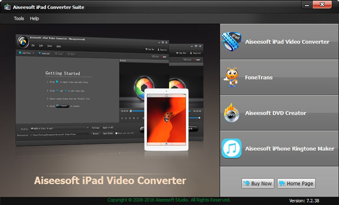Close the iPad Converter Suite window
The image size is (339, 205).
point(322,5)
